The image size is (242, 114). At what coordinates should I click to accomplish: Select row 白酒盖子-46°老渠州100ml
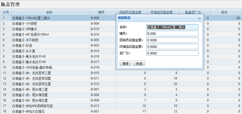[50, 35]
